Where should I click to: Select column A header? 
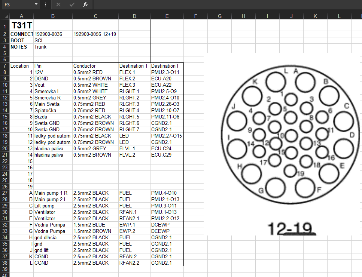tap(21, 16)
